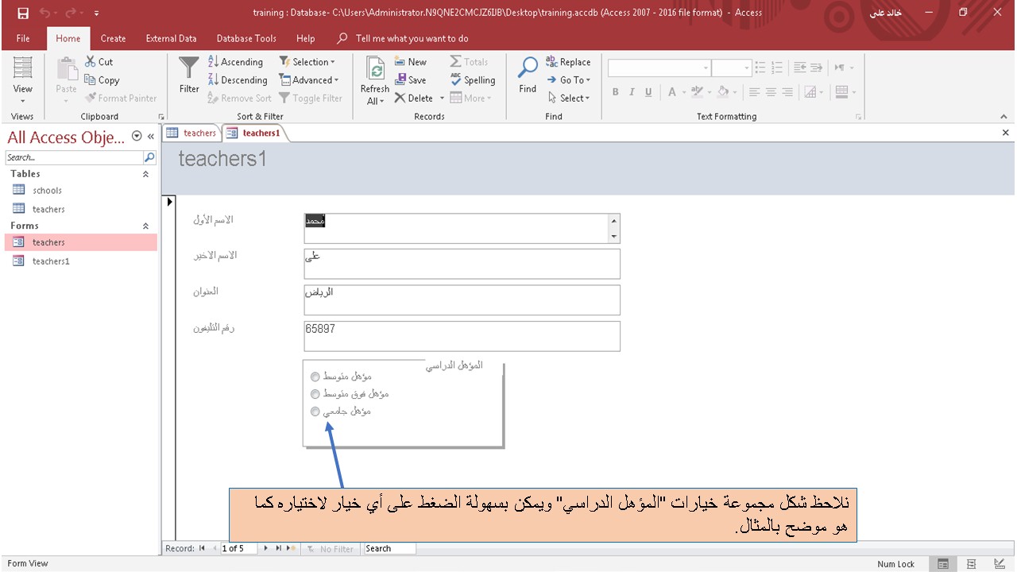Click Remove Sort in the ribbon
Screen dimensions: 1017x572
240,98
